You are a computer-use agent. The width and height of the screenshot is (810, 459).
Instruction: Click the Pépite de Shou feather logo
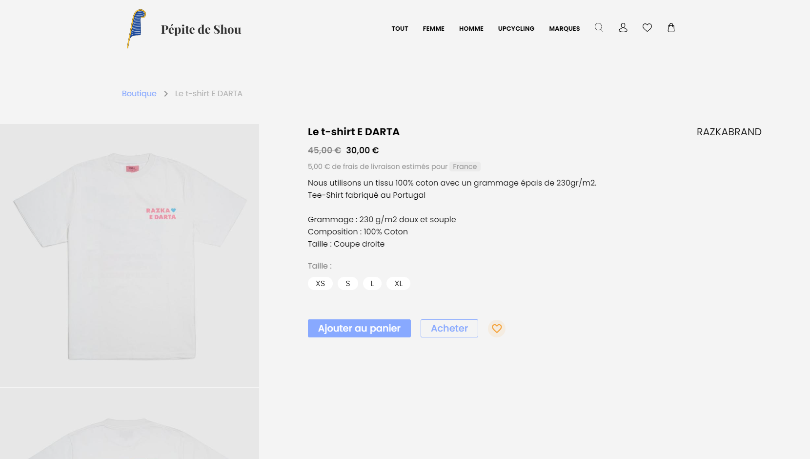(x=135, y=29)
